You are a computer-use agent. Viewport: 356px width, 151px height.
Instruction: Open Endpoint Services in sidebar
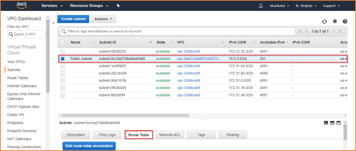(x=22, y=131)
